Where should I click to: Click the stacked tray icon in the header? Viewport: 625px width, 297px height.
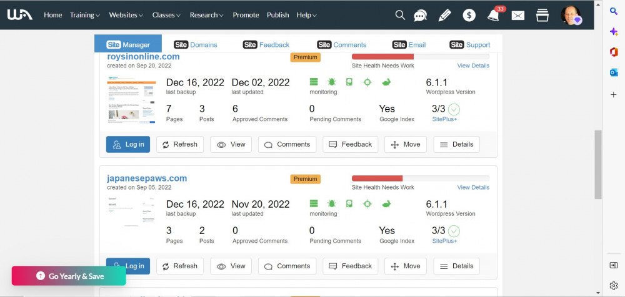click(542, 15)
